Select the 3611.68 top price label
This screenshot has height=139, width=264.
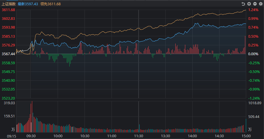pyautogui.click(x=8, y=10)
